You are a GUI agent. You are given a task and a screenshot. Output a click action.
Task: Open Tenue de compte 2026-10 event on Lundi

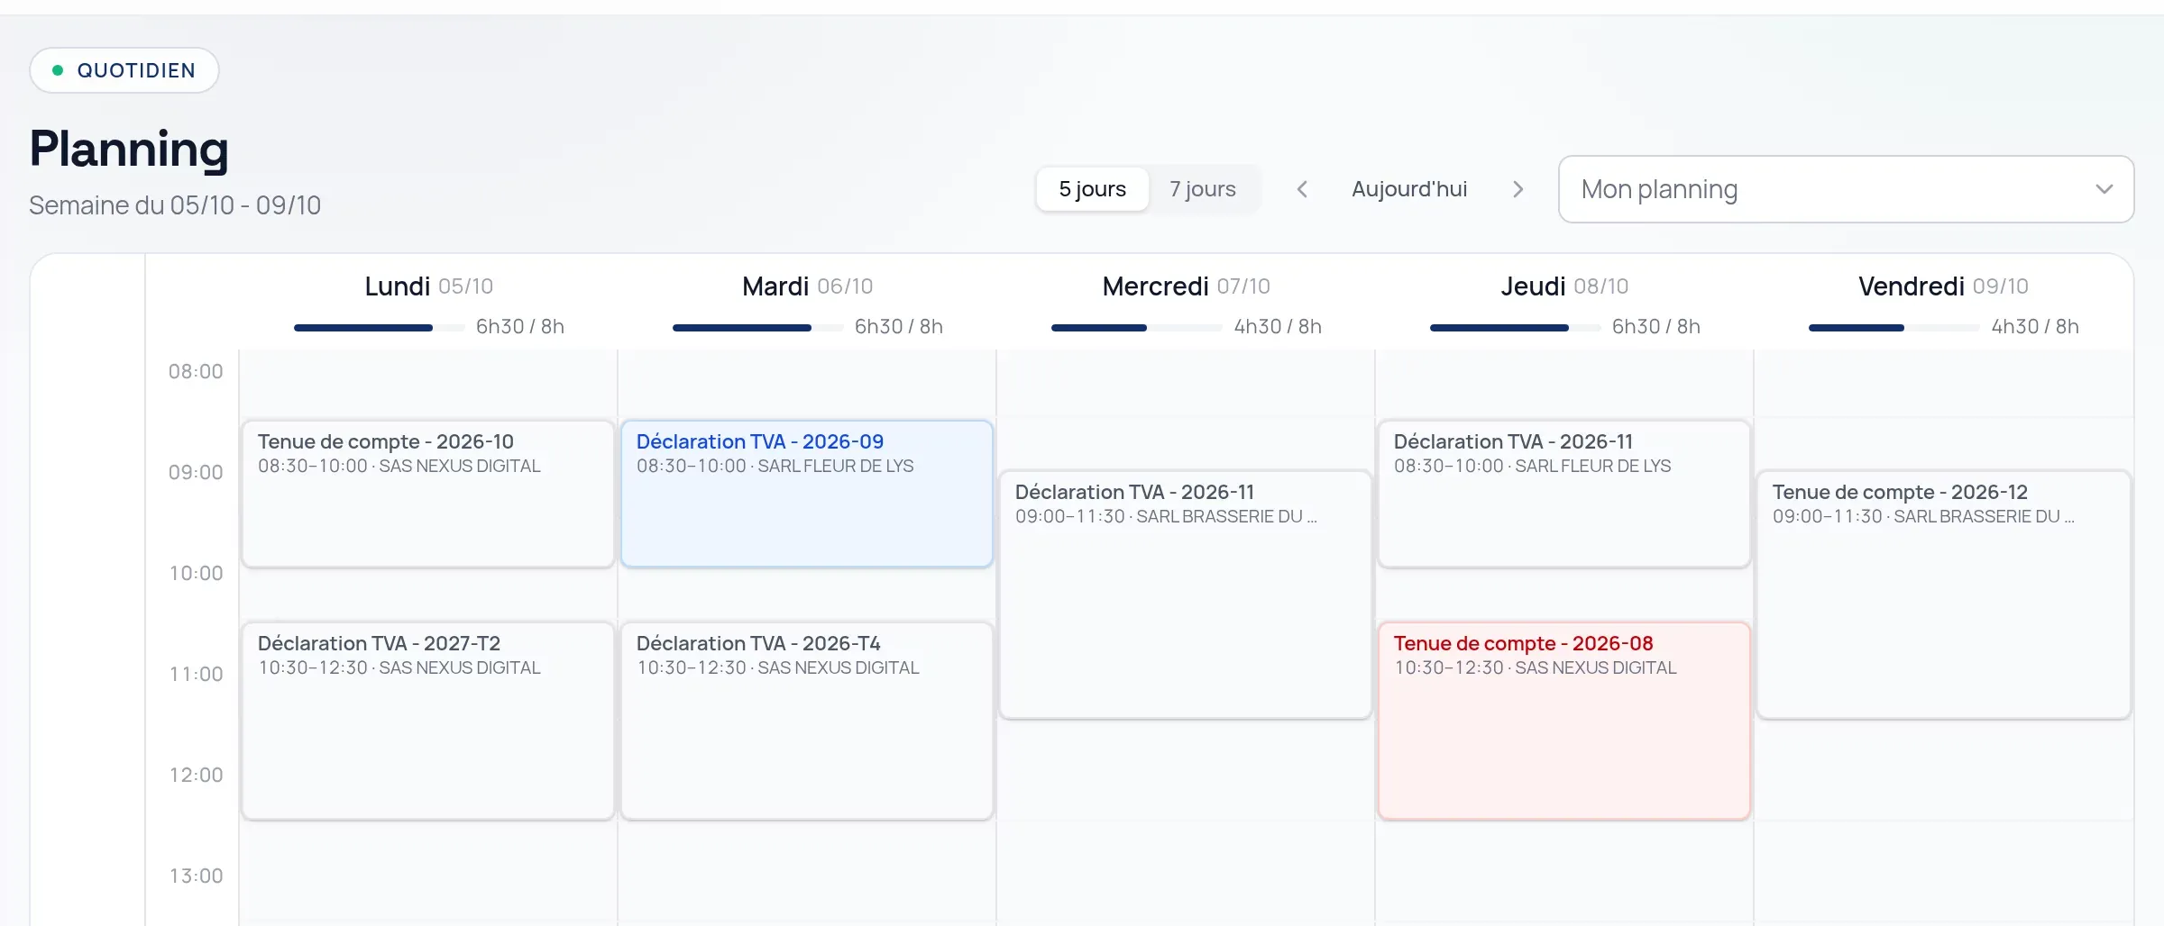(428, 494)
